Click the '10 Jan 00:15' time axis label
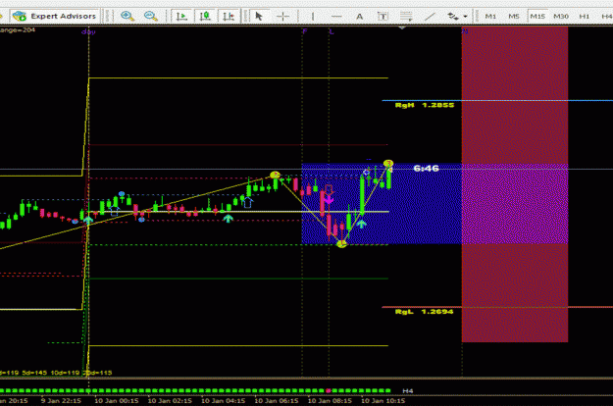 click(x=117, y=401)
